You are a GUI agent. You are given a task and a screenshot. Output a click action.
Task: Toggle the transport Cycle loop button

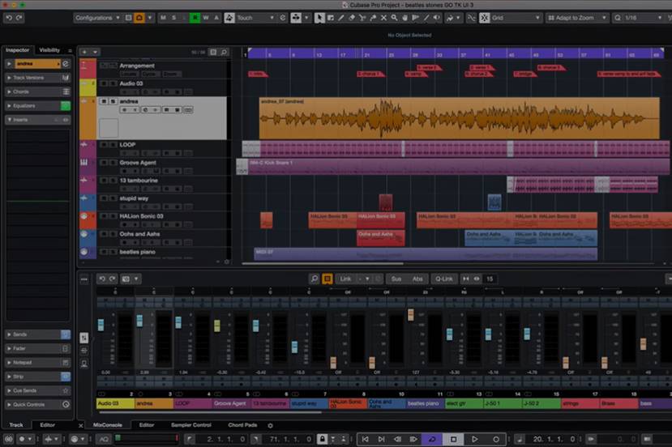click(432, 439)
